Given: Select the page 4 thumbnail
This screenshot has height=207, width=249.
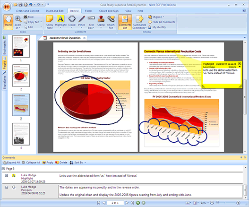Looking at the screenshot, I should click(21, 134).
